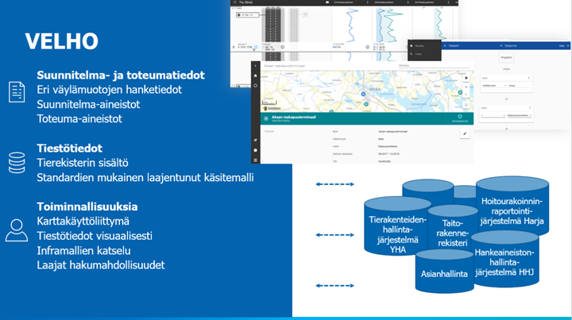Click the teal marker south of AKAA on the map
Image resolution: width=572 pixels, height=320 pixels.
tap(366, 104)
